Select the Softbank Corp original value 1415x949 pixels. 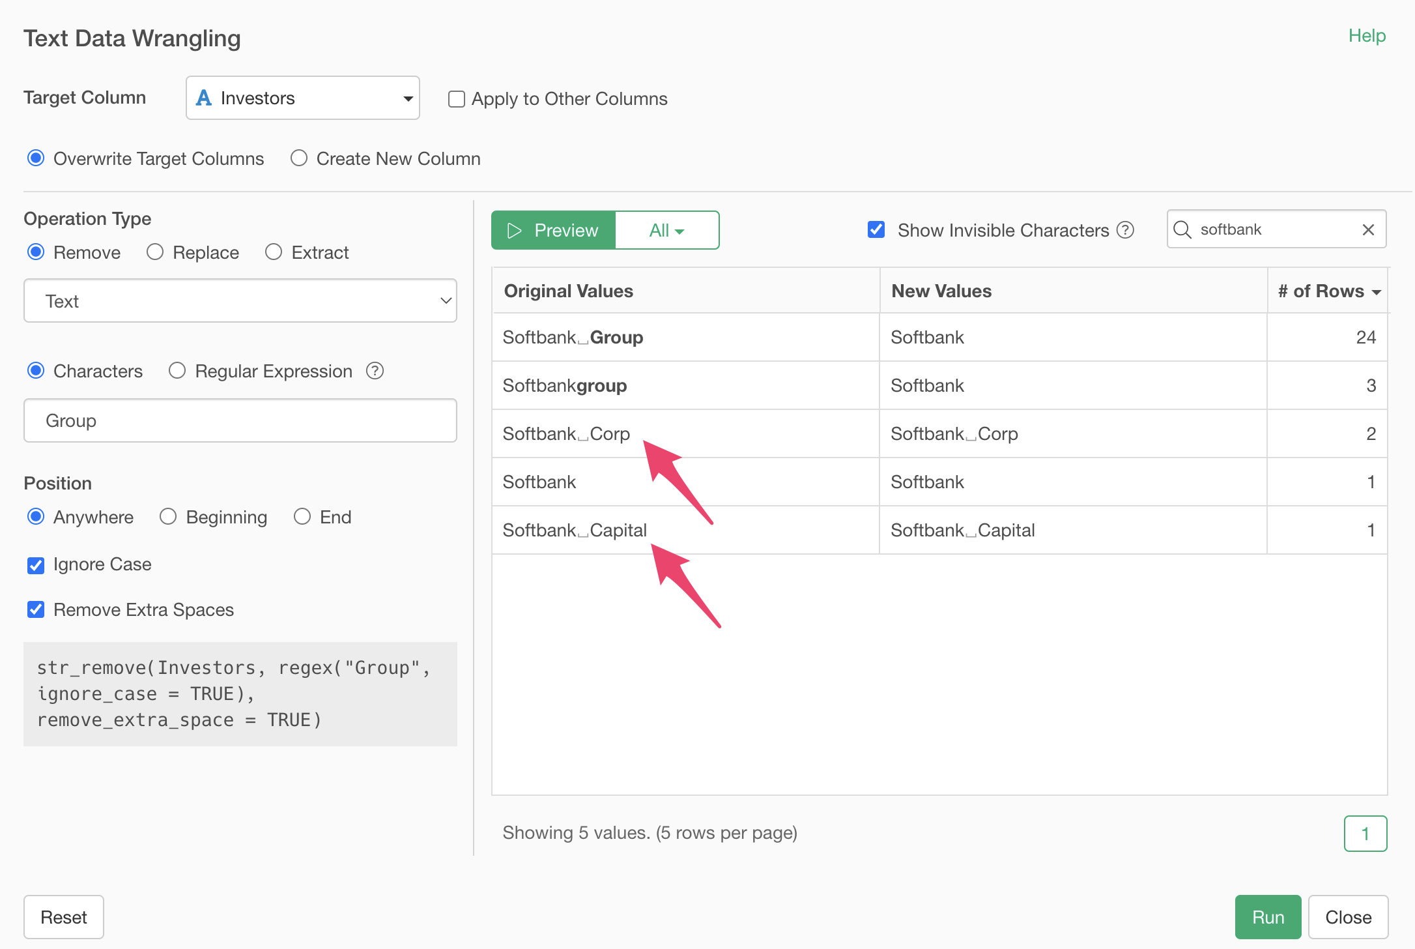point(686,434)
